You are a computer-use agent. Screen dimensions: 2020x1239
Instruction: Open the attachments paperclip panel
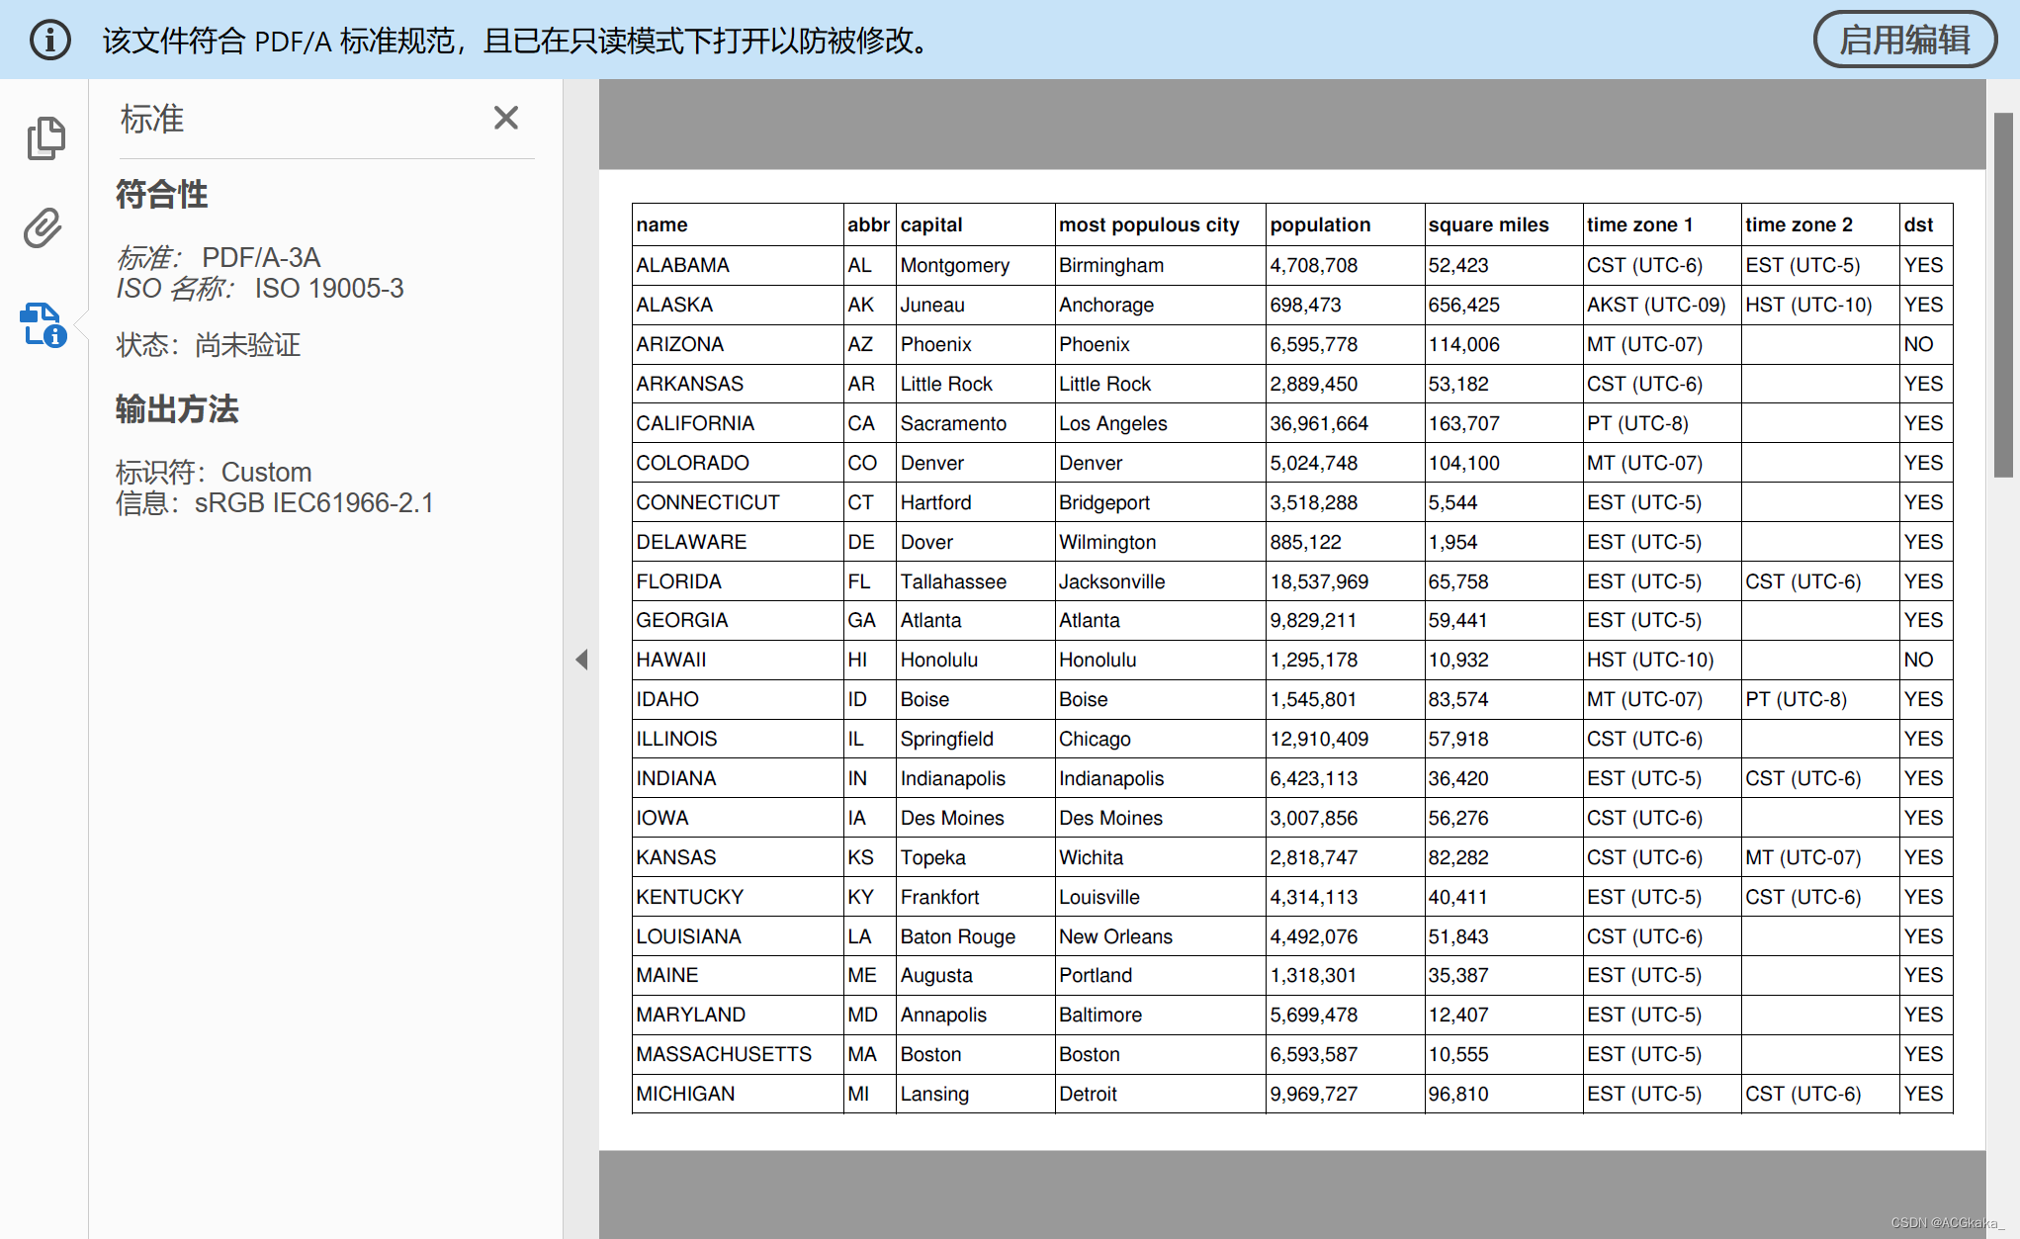click(44, 227)
